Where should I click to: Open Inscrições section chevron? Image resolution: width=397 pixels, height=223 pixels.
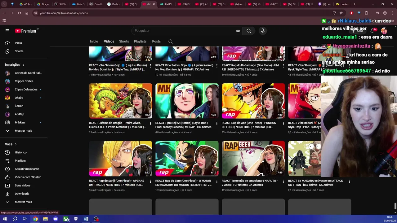coord(24,65)
